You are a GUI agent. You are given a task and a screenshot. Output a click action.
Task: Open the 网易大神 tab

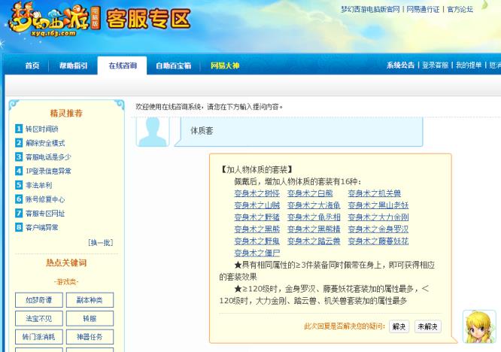[225, 65]
